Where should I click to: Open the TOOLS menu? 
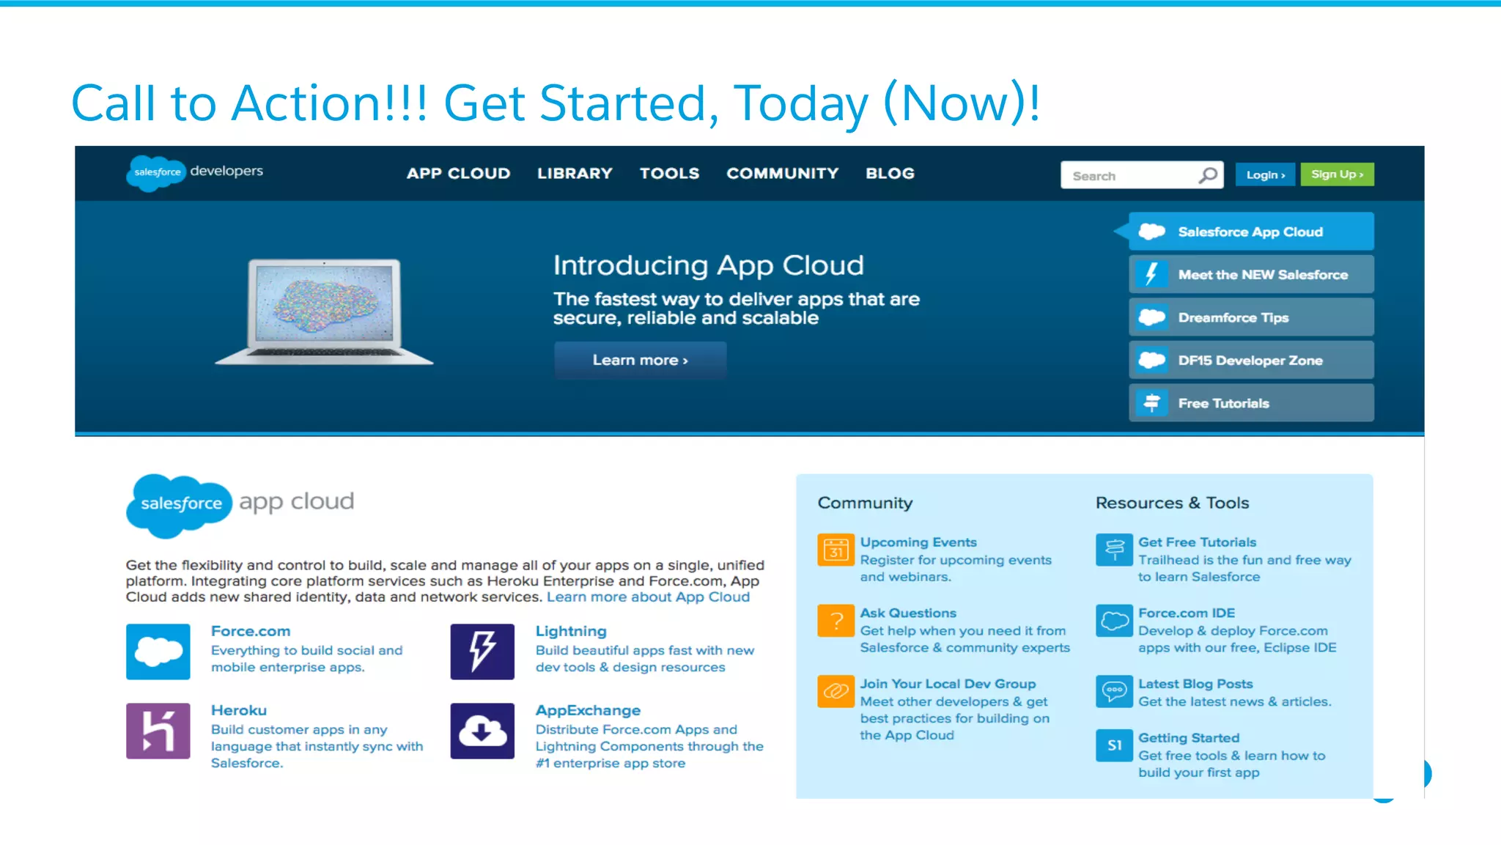pos(669,174)
